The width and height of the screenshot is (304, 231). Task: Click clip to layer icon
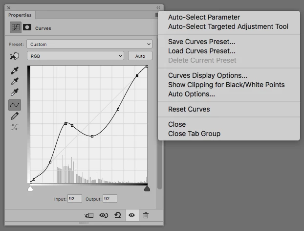(x=89, y=215)
